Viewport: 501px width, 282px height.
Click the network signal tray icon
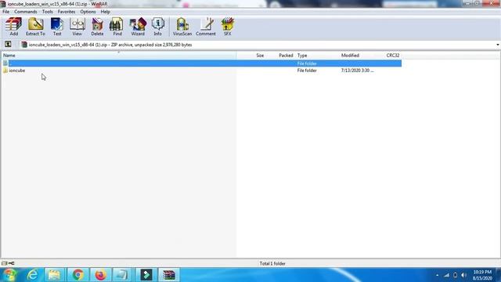[x=446, y=275]
